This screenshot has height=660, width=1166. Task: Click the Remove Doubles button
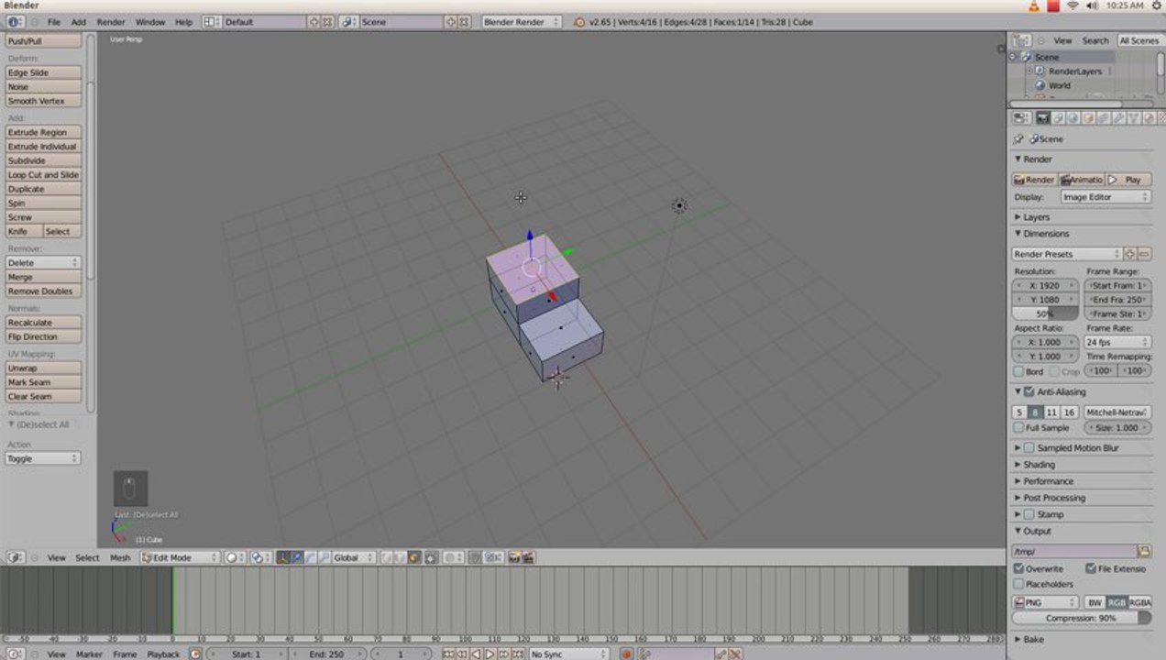pyautogui.click(x=43, y=291)
